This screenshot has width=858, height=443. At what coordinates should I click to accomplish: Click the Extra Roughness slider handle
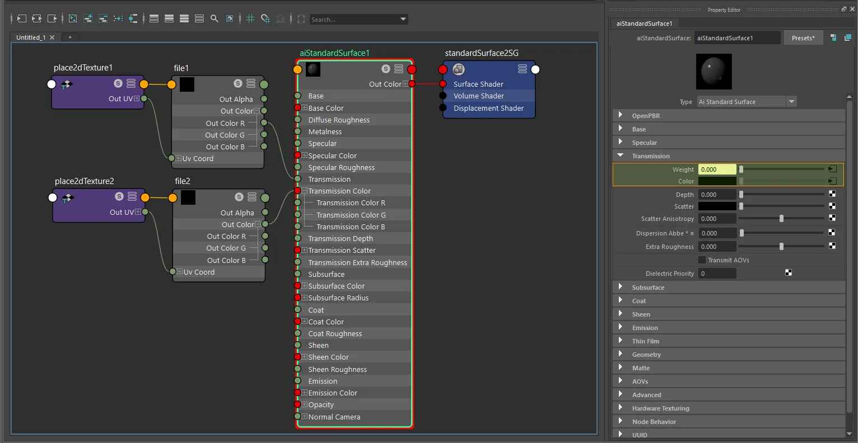[x=781, y=246]
